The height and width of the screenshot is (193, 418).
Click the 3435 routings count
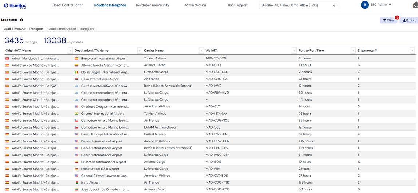tap(15, 40)
